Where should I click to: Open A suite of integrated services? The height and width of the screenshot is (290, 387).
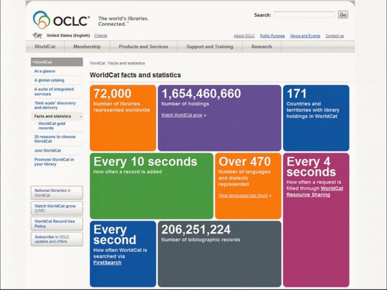point(54,91)
